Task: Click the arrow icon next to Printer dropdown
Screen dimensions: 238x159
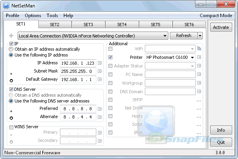Action: (x=199, y=57)
